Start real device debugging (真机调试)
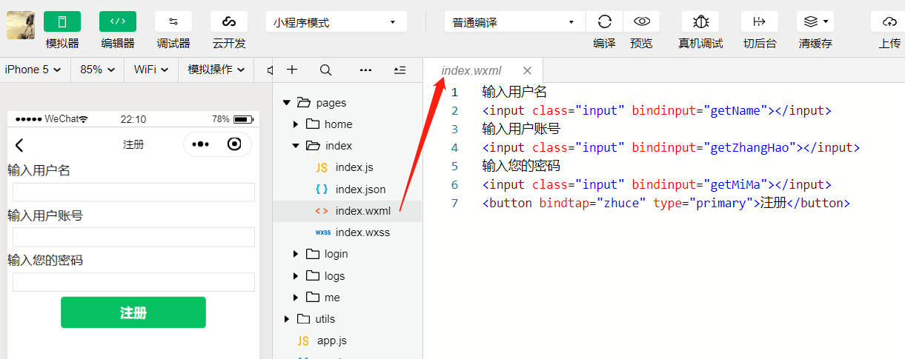 [700, 21]
